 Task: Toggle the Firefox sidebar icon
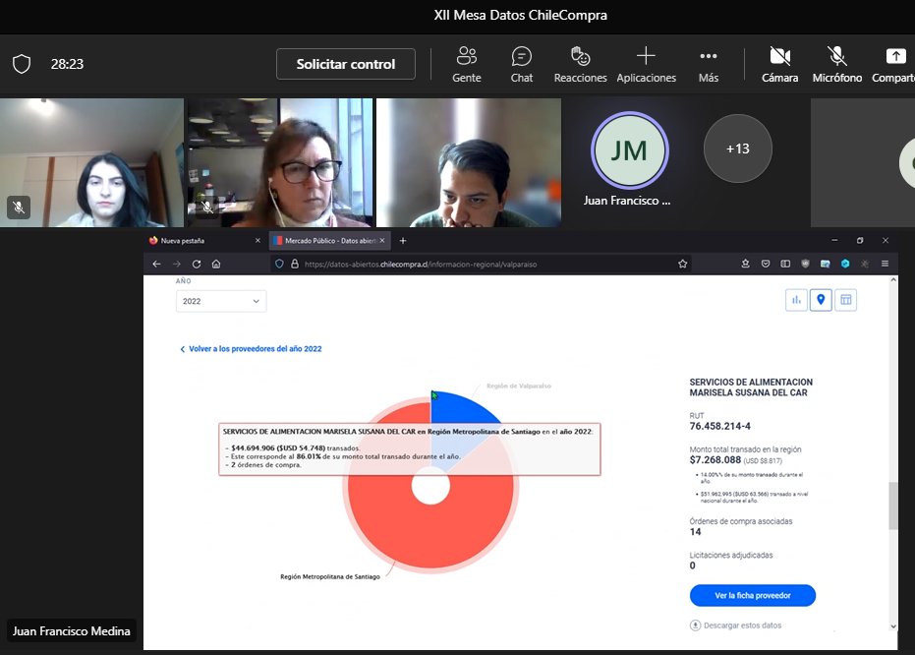pos(785,264)
